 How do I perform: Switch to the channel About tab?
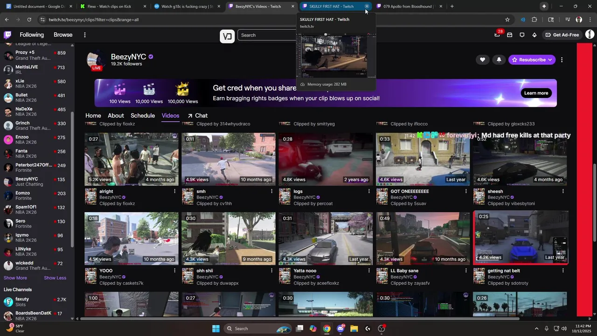[x=116, y=116]
